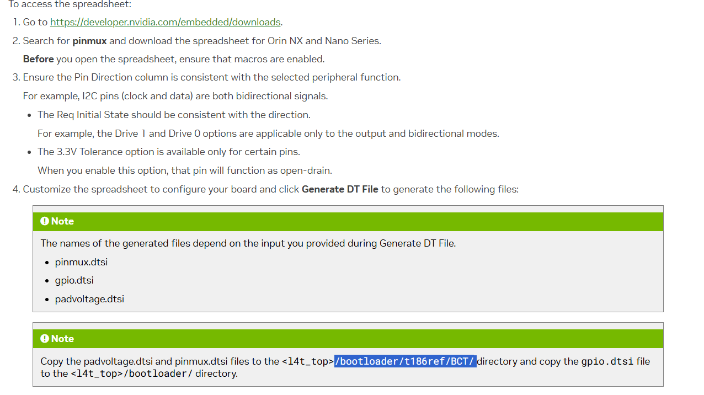Click the bold Generate DT File text
The image size is (704, 395).
pos(340,189)
